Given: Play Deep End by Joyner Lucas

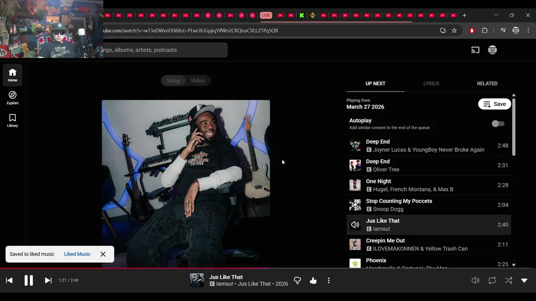Looking at the screenshot, I should coord(429,145).
